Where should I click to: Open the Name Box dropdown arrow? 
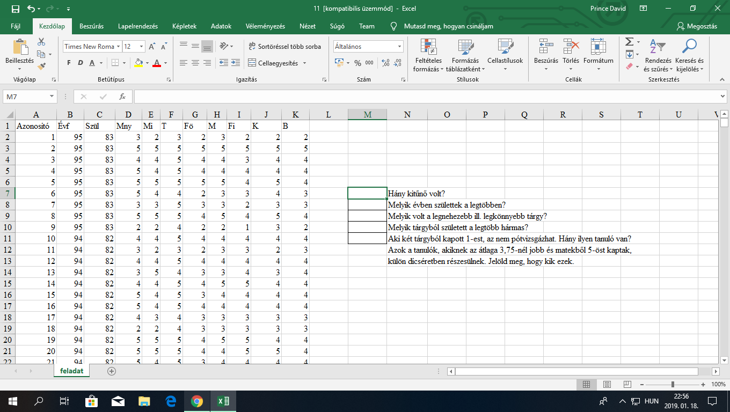click(52, 97)
